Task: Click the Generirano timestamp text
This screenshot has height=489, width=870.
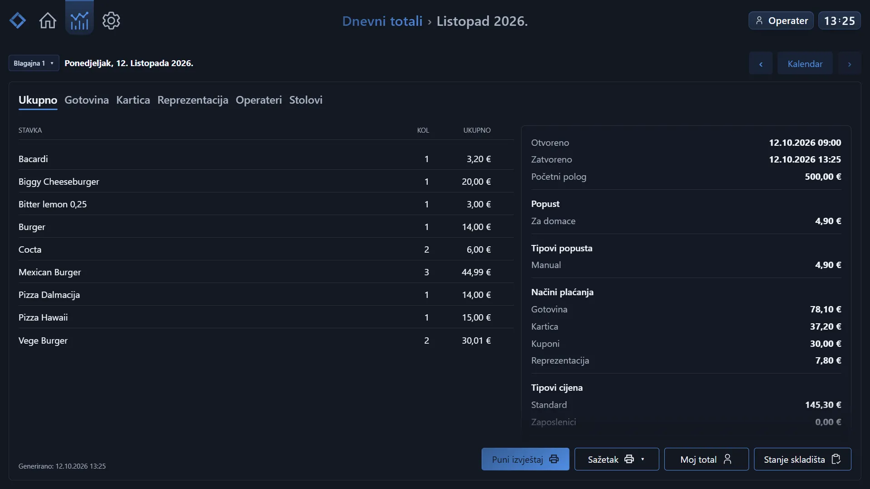Action: click(x=62, y=466)
